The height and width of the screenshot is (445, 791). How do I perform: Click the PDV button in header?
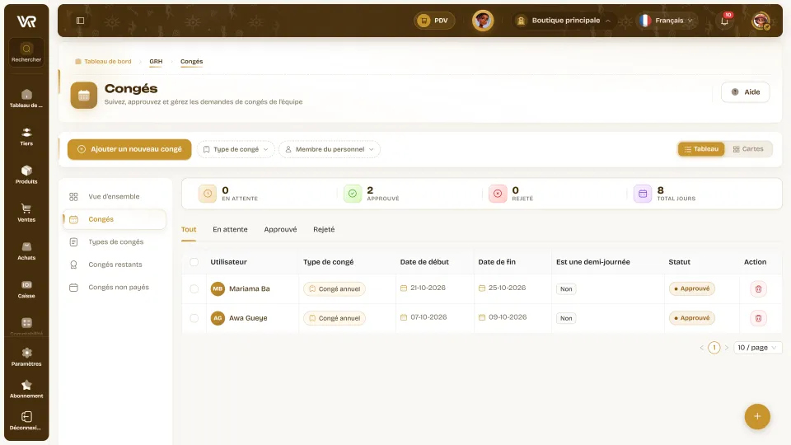[x=434, y=21]
